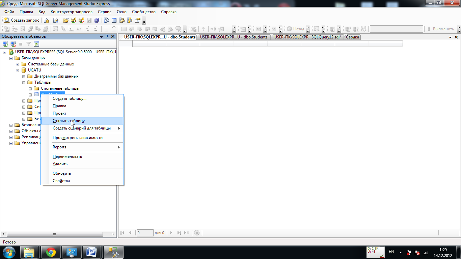Click the Filter icon in Object Explorer
461x259 pixels.
[29, 44]
